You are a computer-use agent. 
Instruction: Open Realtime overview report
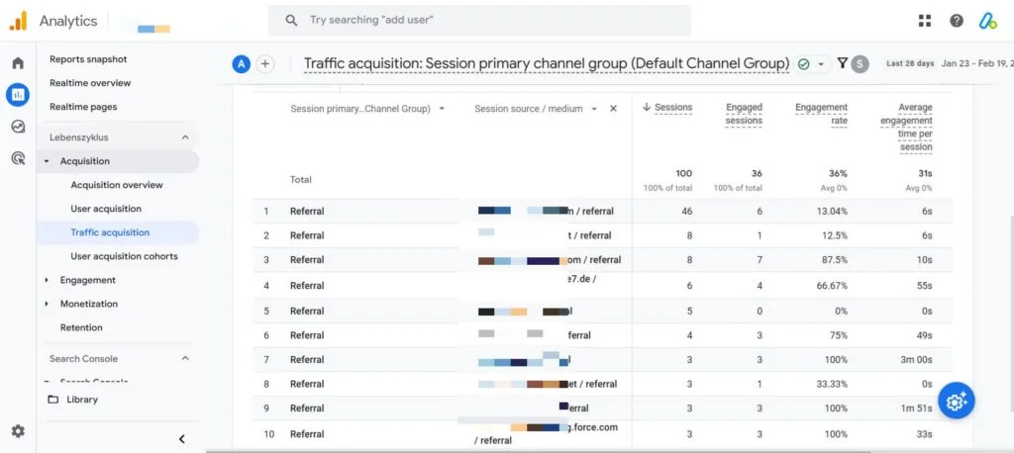coord(90,83)
